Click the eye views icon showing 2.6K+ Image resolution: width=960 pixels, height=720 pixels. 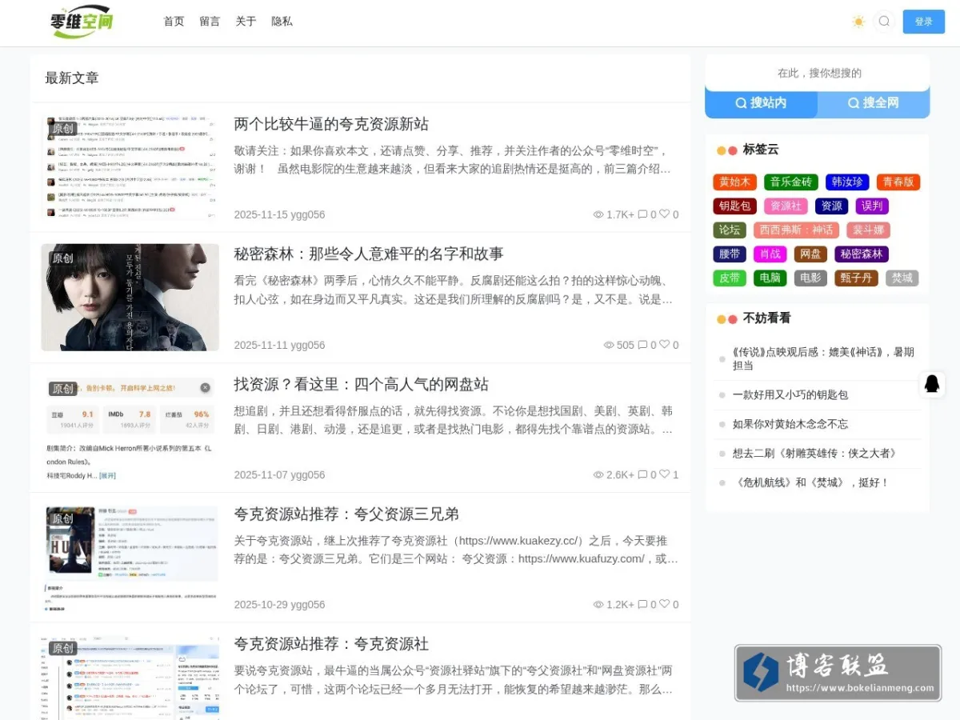tap(598, 474)
